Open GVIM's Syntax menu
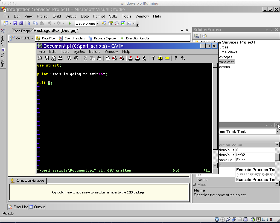 (79, 51)
